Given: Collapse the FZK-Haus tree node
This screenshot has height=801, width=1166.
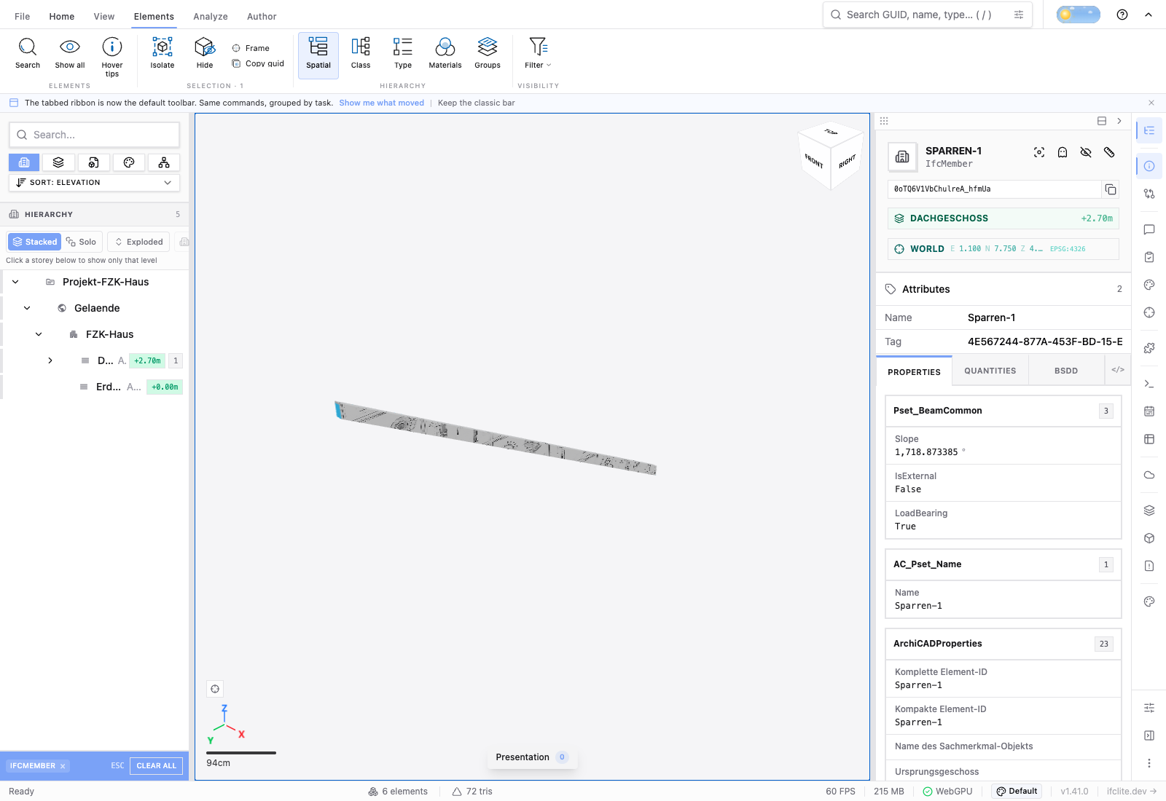Looking at the screenshot, I should [x=39, y=334].
